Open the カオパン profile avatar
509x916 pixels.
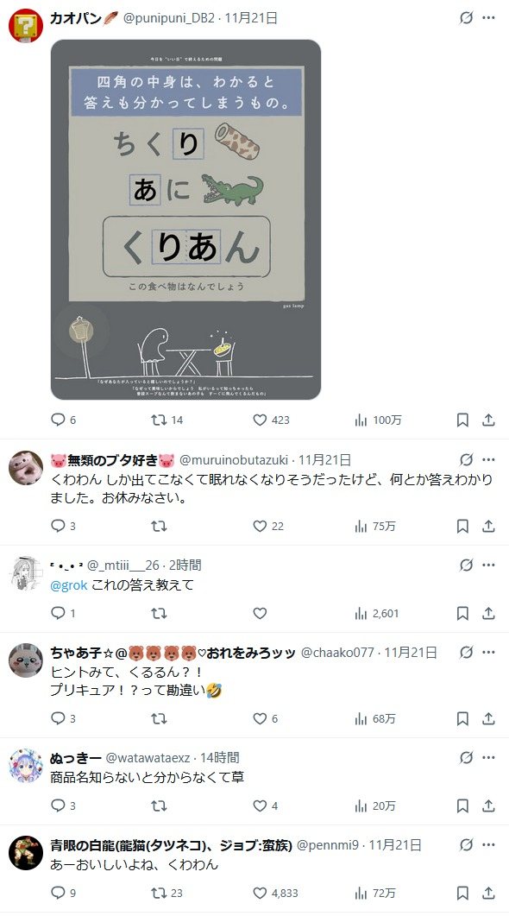pos(26,26)
